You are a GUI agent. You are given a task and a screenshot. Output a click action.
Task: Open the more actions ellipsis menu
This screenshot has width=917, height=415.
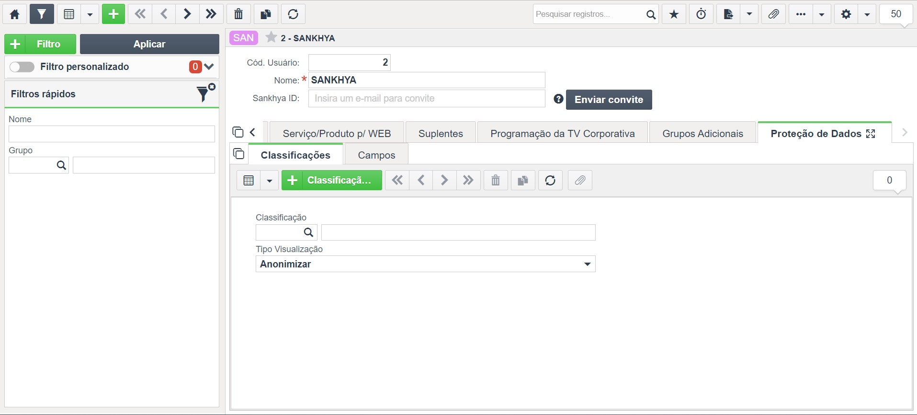click(801, 14)
